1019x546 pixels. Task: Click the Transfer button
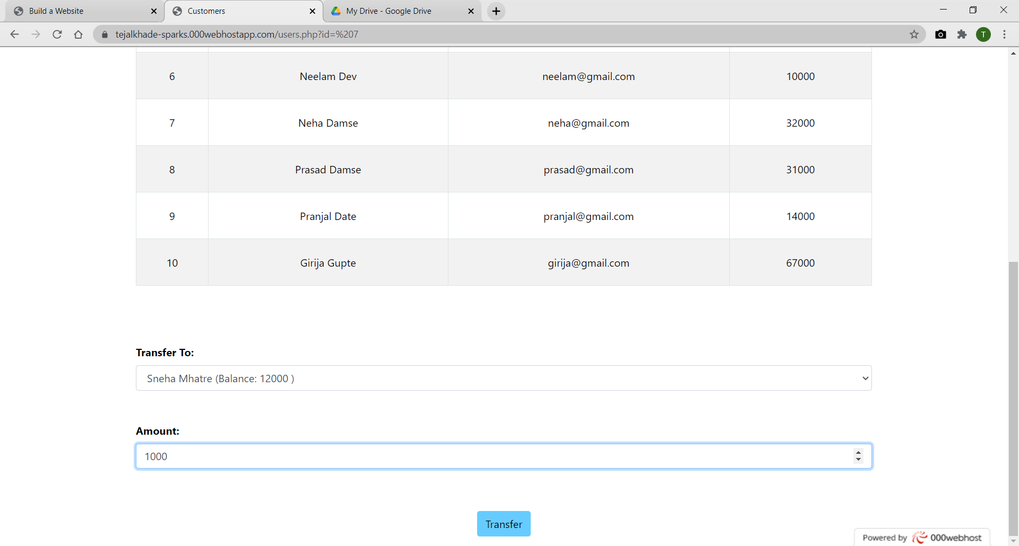[x=503, y=524]
